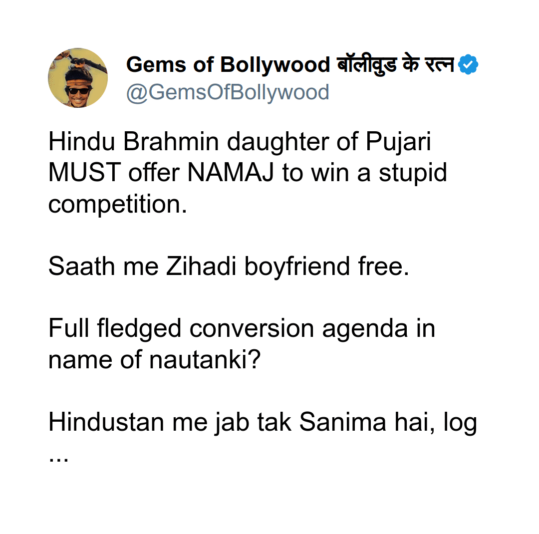
Task: Click the word "Pujari" in the first line
Action: click(398, 142)
